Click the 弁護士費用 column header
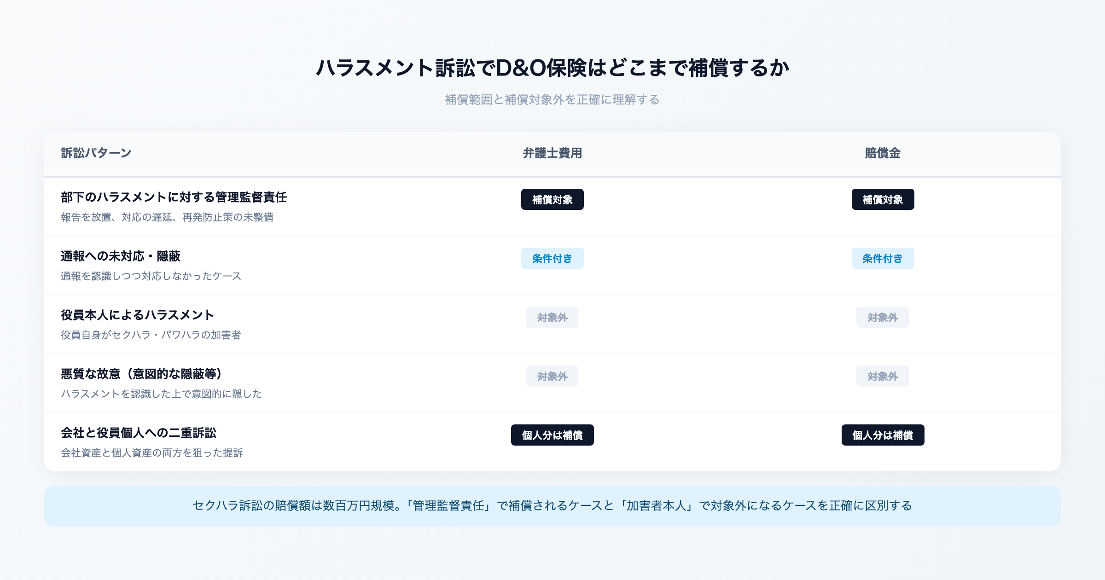Image resolution: width=1105 pixels, height=580 pixels. 552,153
